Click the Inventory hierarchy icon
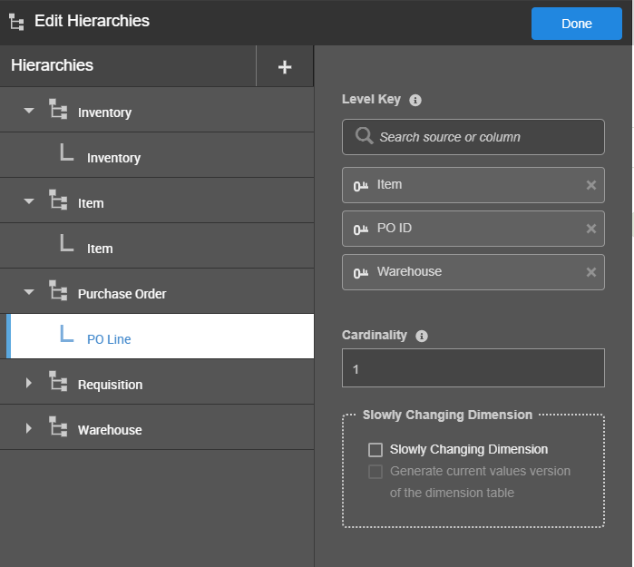 pos(58,111)
